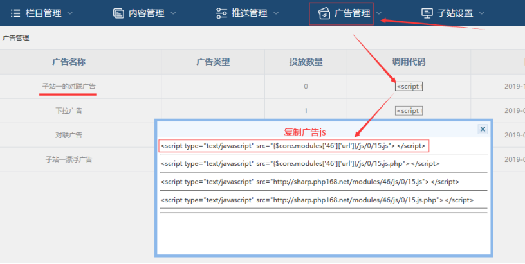Image resolution: width=525 pixels, height=264 pixels.
Task: Click the 子站设置 monitor icon
Action: coord(427,13)
